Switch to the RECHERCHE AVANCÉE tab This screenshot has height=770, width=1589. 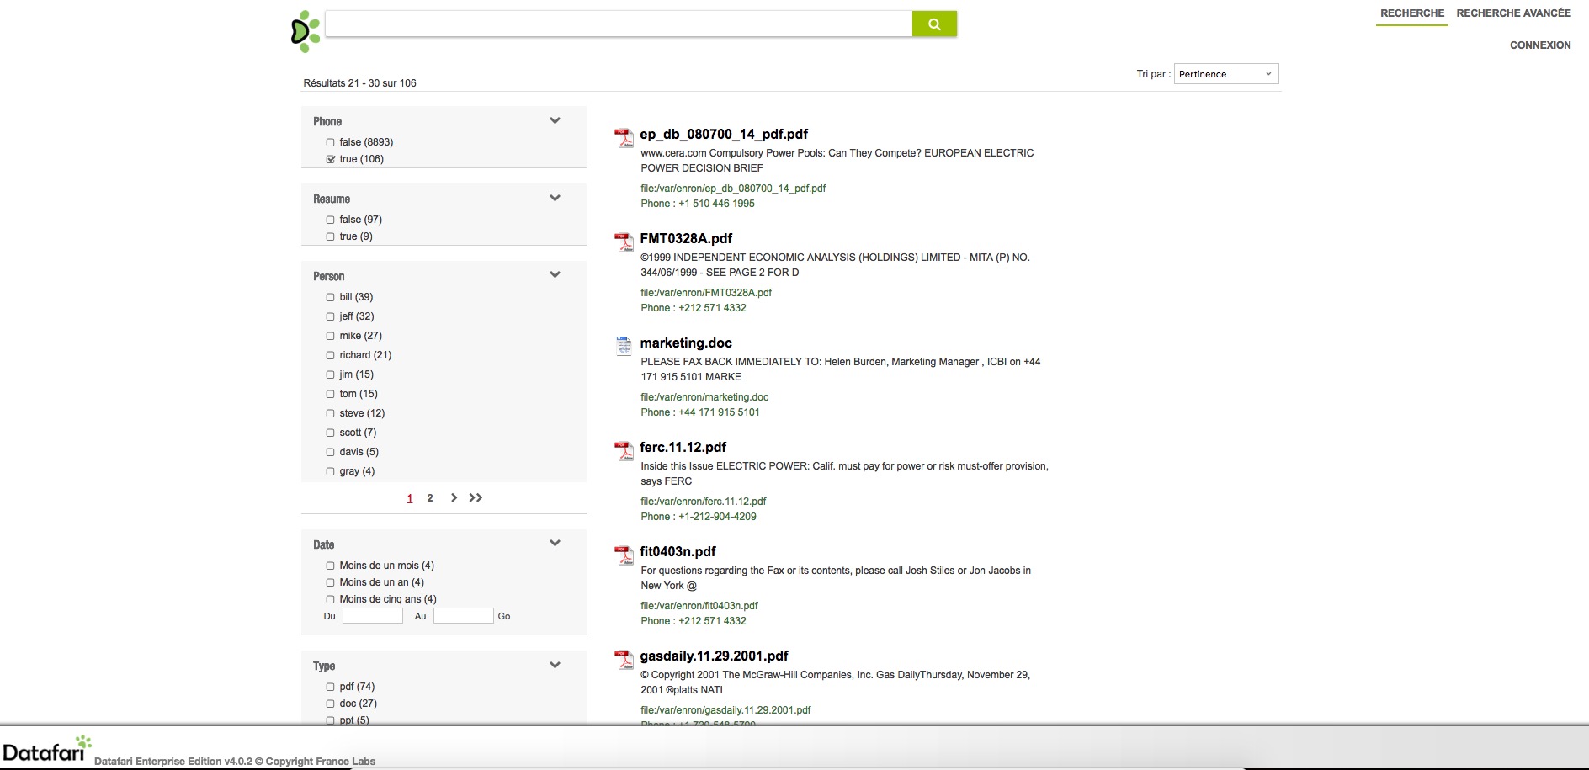tap(1513, 13)
